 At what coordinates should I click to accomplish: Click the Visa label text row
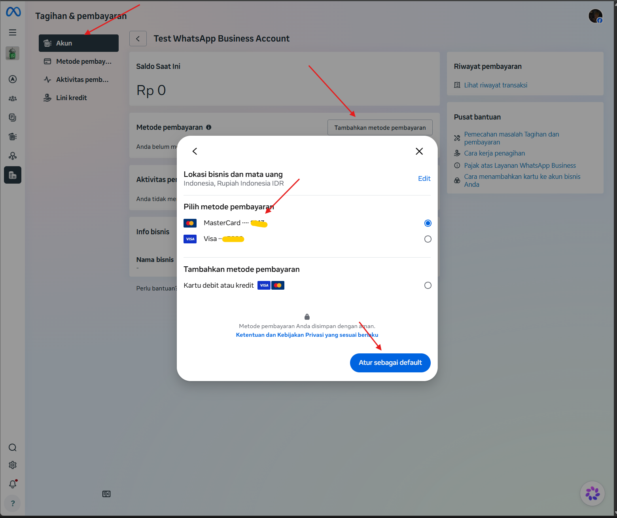point(224,239)
